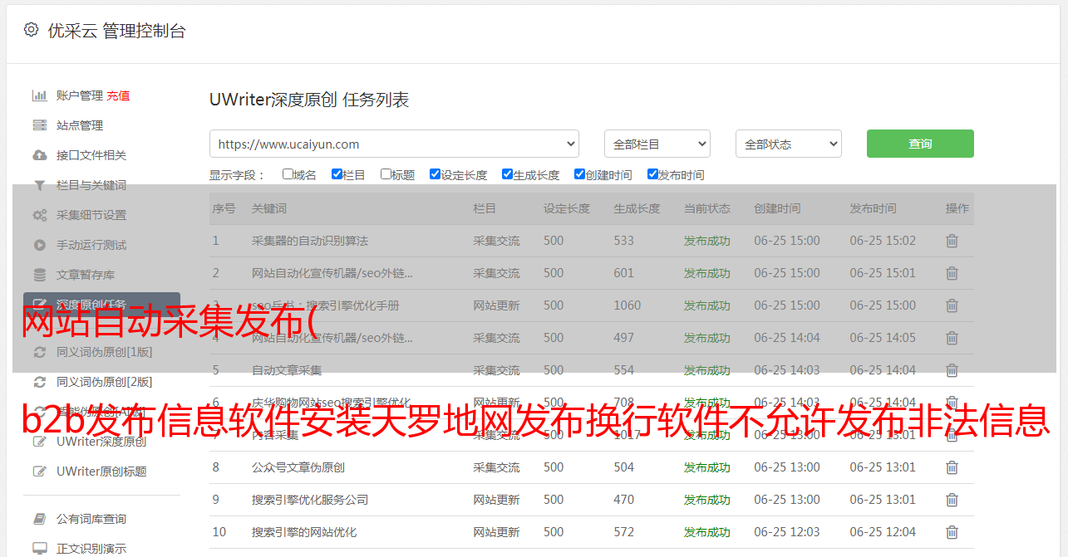This screenshot has width=1068, height=557.
Task: Open UWriter原创标题 in sidebar
Action: (101, 471)
